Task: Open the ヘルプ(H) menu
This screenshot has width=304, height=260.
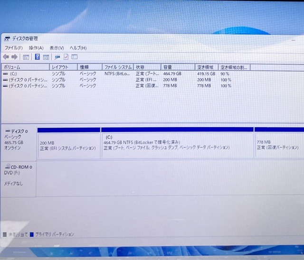Action: [x=78, y=48]
